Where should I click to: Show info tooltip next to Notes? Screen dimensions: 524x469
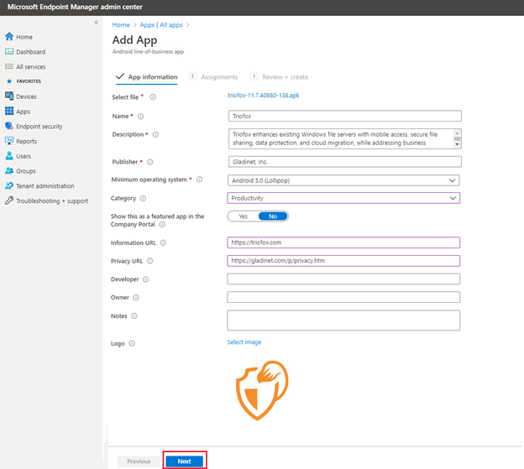tap(134, 315)
